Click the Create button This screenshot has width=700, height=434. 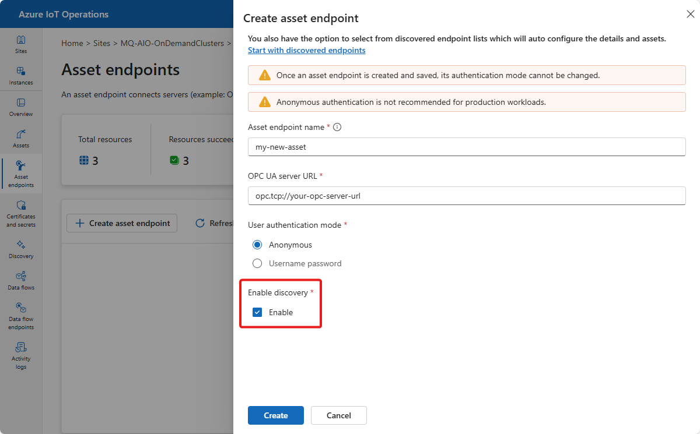point(276,415)
